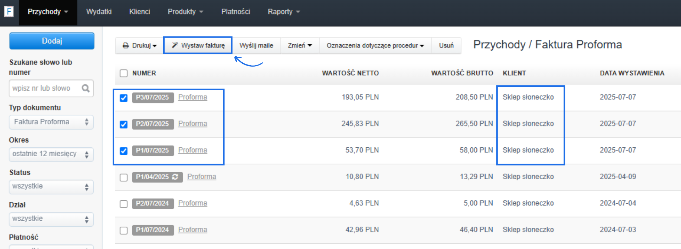Go to the Wydatki menu
This screenshot has height=249, width=681.
[x=99, y=12]
